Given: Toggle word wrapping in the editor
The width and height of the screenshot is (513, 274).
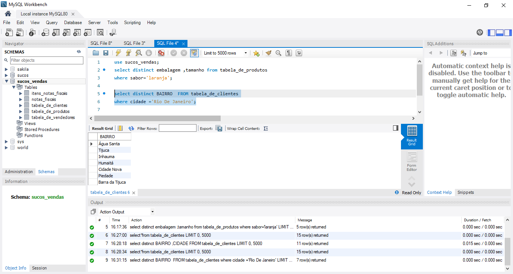Looking at the screenshot, I should [299, 53].
